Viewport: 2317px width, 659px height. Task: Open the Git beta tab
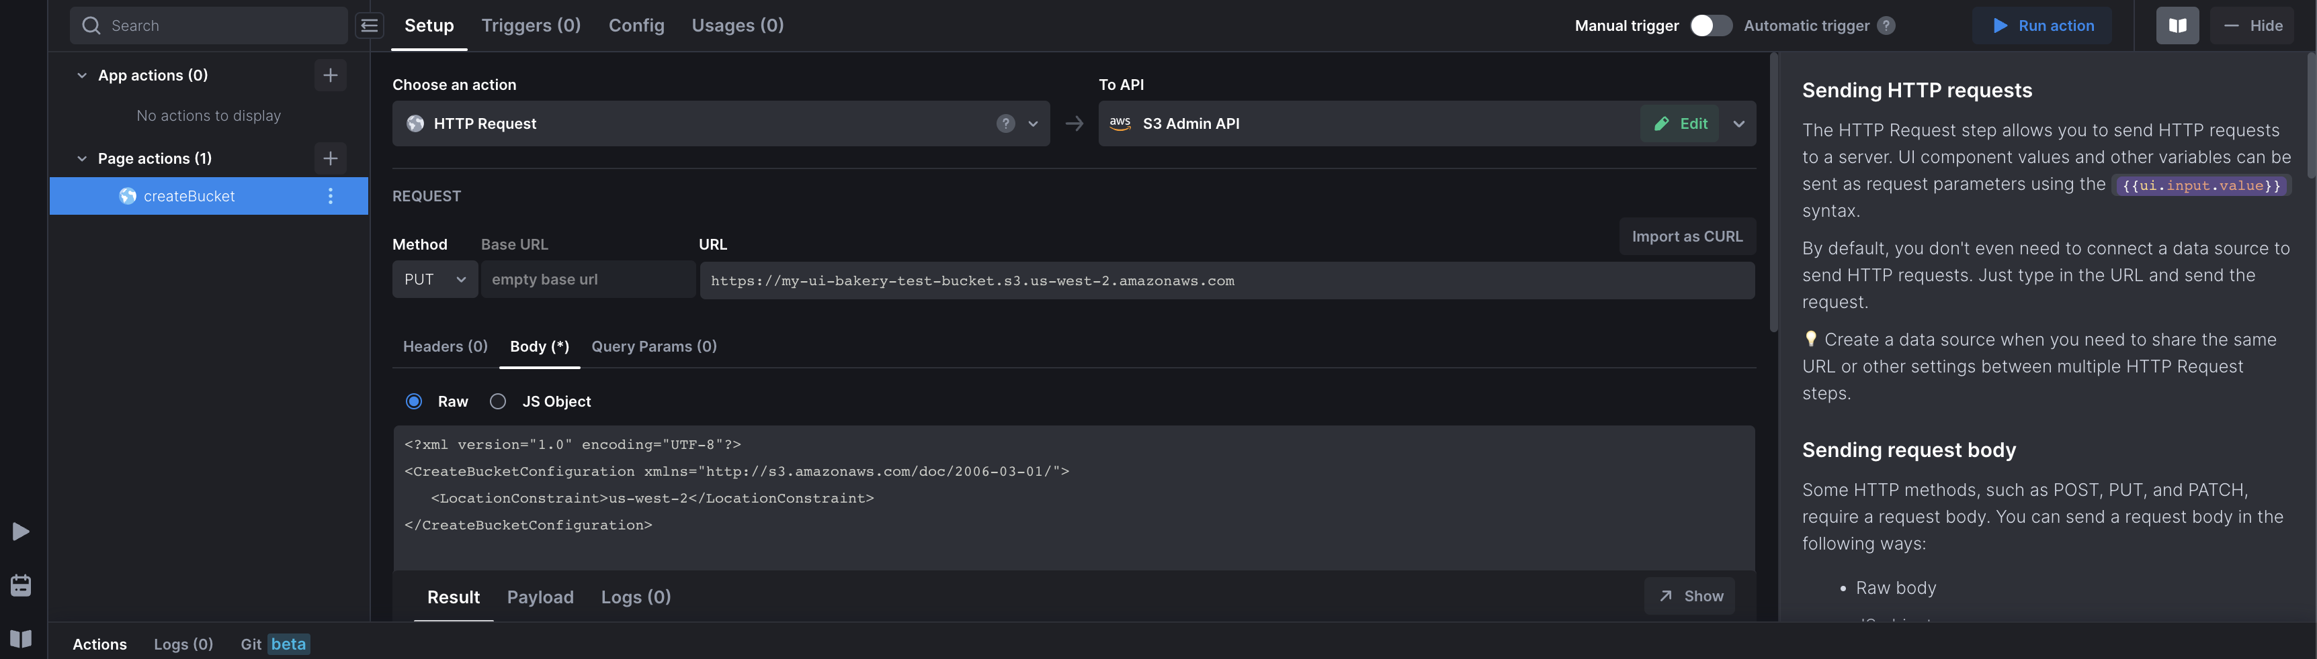(x=276, y=644)
